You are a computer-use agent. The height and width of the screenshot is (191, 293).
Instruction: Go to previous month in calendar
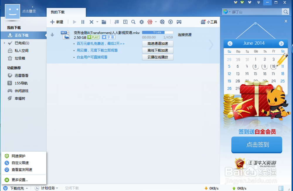230,44
